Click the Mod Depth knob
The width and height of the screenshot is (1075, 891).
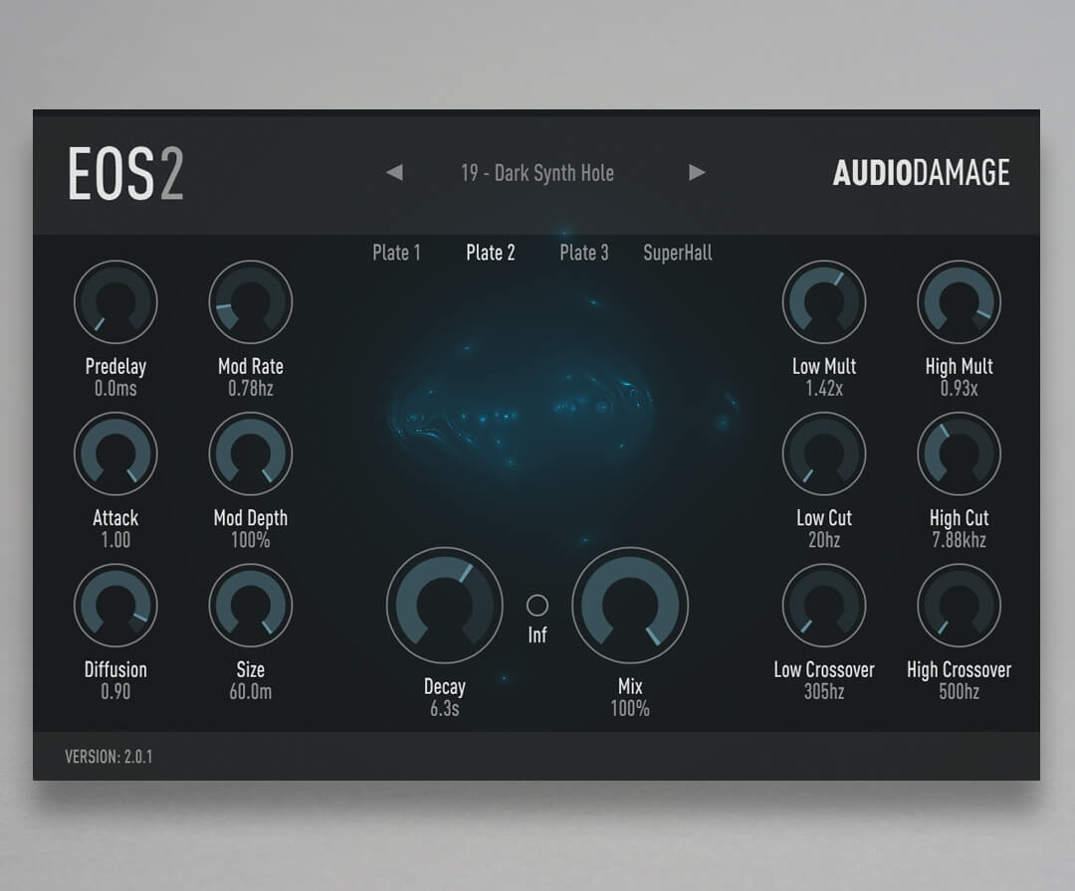click(x=251, y=453)
